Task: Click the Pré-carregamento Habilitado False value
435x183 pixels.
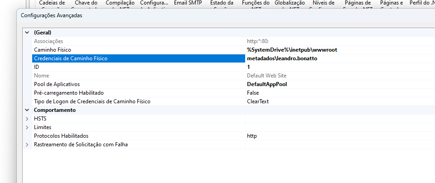Action: pyautogui.click(x=253, y=93)
